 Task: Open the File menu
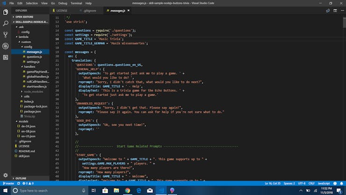click(x=12, y=3)
